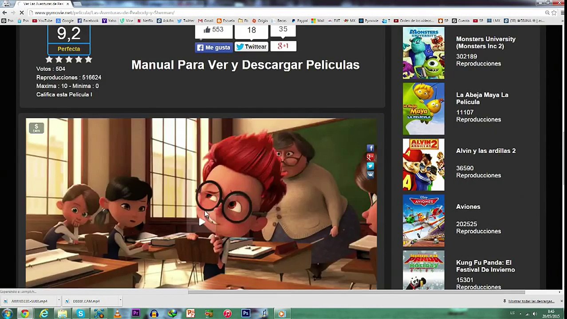
Task: Click the volume icon in system tray
Action: pos(535,314)
